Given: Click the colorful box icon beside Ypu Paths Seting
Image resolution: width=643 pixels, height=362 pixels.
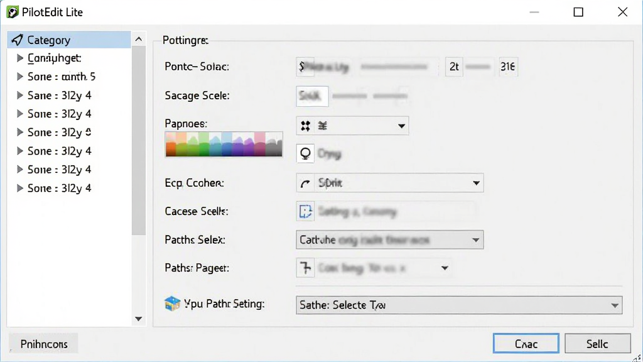Looking at the screenshot, I should tap(172, 304).
